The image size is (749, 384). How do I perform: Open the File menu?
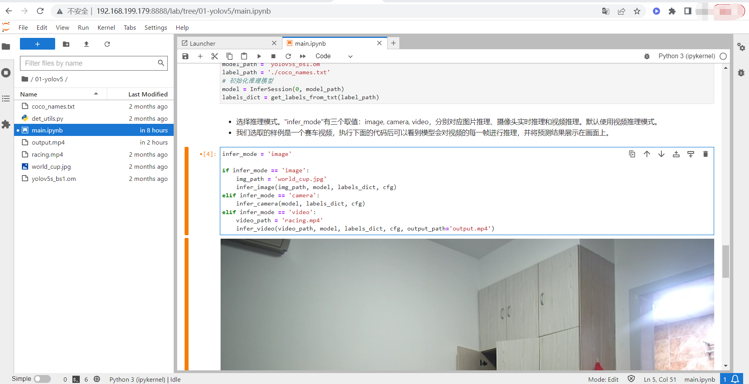click(x=23, y=27)
